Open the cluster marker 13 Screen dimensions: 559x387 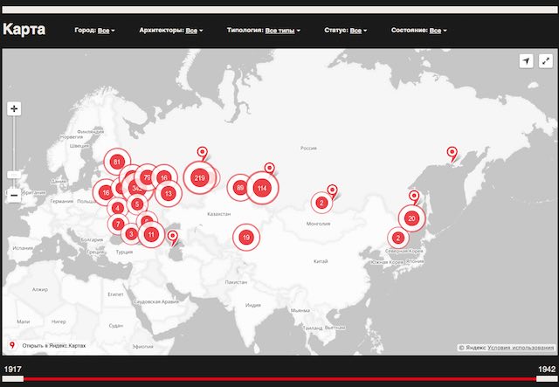pyautogui.click(x=169, y=194)
